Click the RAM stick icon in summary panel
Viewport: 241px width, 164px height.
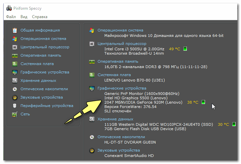pos(92,62)
